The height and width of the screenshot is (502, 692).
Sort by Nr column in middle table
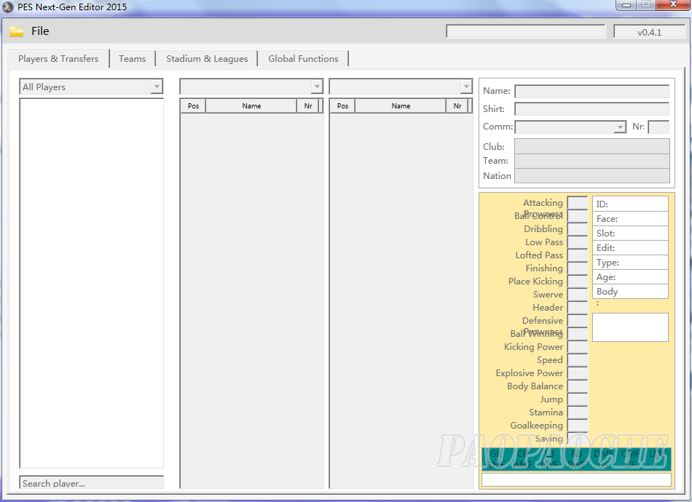(308, 106)
